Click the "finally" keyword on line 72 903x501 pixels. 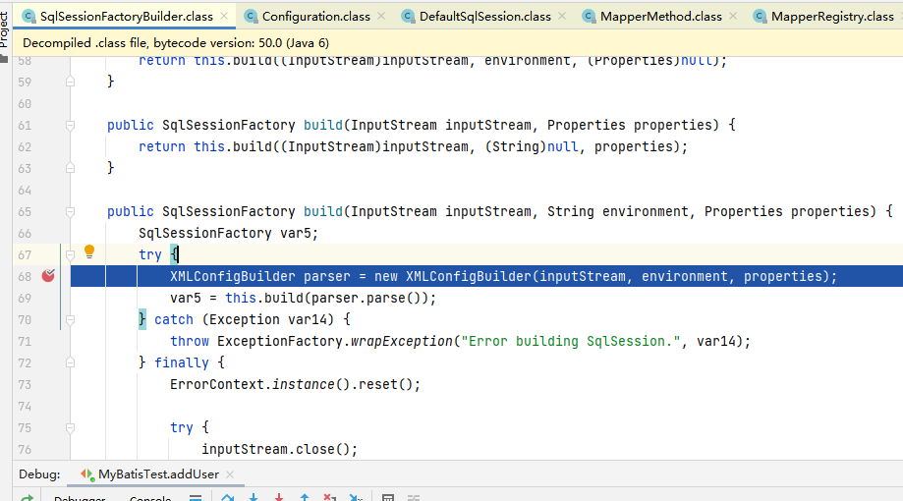pyautogui.click(x=182, y=362)
